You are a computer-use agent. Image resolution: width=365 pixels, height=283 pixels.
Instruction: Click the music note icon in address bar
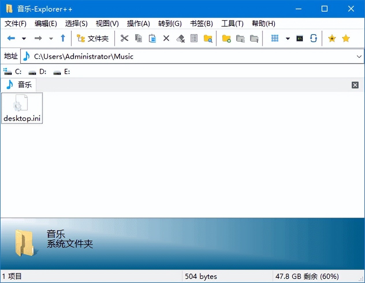27,56
